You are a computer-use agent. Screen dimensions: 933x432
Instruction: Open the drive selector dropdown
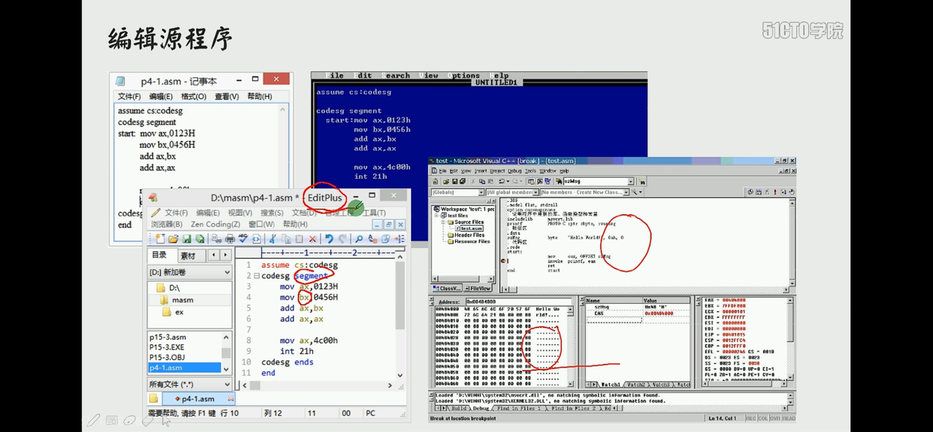[227, 272]
